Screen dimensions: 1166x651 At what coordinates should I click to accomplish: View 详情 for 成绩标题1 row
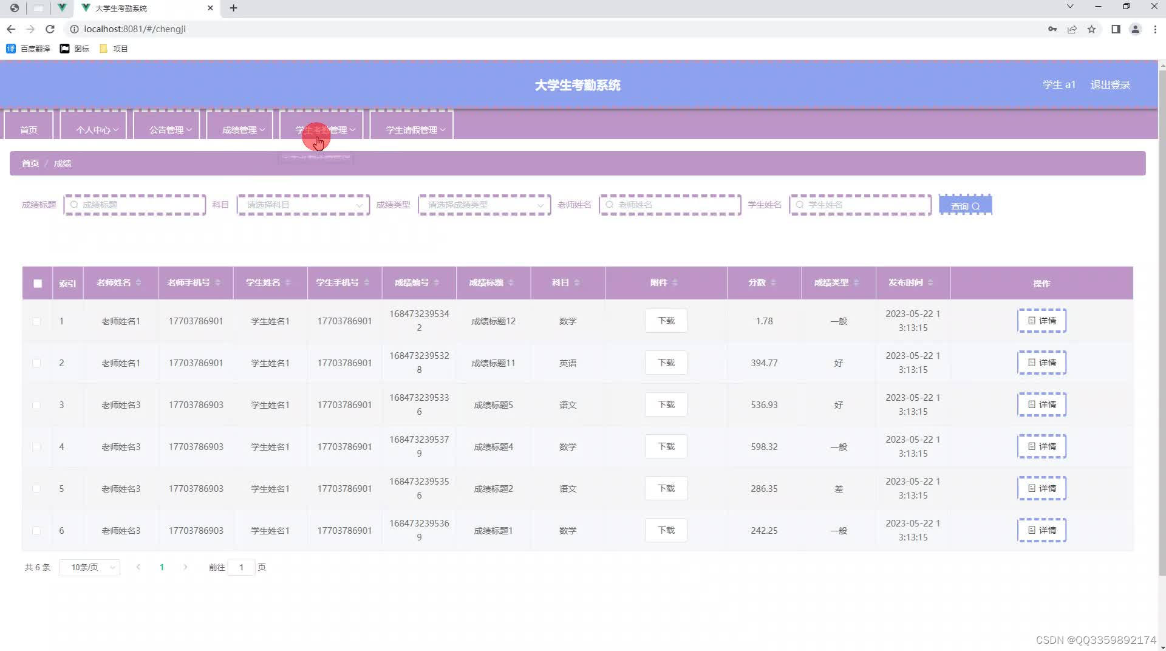(x=1042, y=530)
